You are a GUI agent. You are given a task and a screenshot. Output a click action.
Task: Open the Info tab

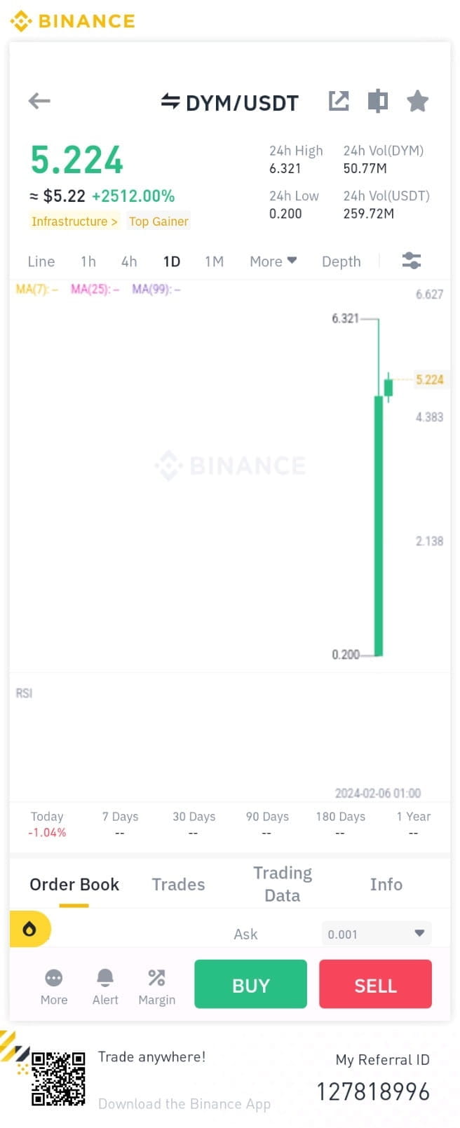pyautogui.click(x=386, y=884)
